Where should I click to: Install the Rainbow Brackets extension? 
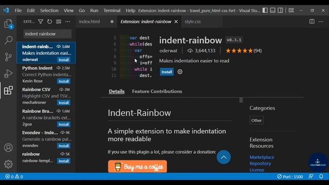tap(64, 124)
